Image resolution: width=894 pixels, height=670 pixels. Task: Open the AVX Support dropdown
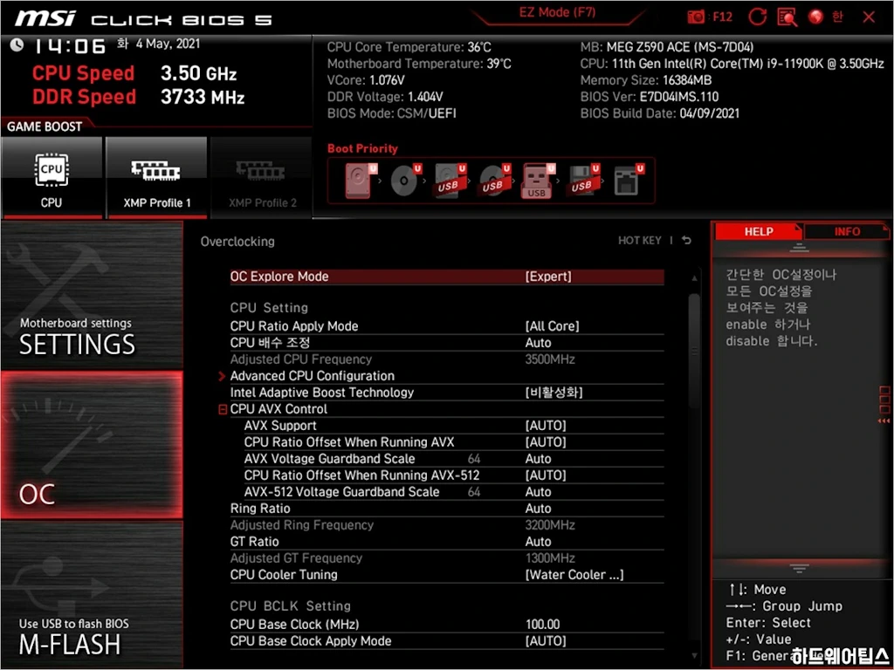(454, 426)
